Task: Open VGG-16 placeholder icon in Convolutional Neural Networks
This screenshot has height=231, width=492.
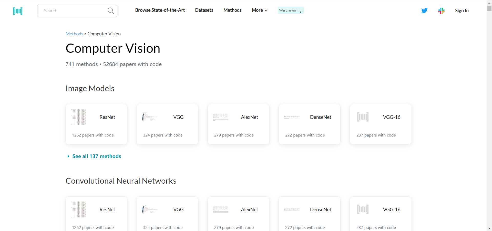Action: [x=363, y=209]
